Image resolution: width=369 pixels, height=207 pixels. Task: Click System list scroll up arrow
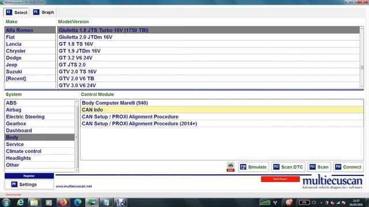(x=77, y=101)
